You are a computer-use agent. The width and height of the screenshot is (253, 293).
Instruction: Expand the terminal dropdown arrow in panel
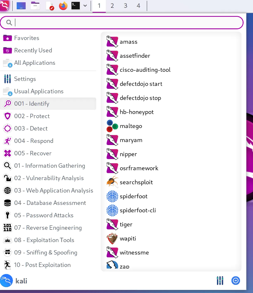[85, 6]
